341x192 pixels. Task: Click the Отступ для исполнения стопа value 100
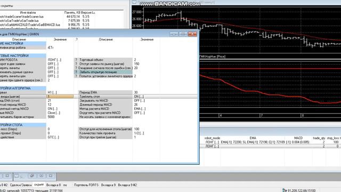tap(136, 129)
